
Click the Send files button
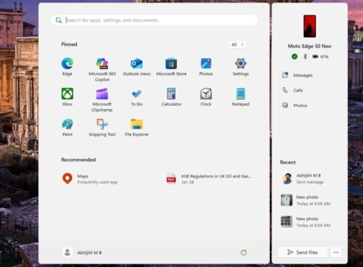point(302,252)
